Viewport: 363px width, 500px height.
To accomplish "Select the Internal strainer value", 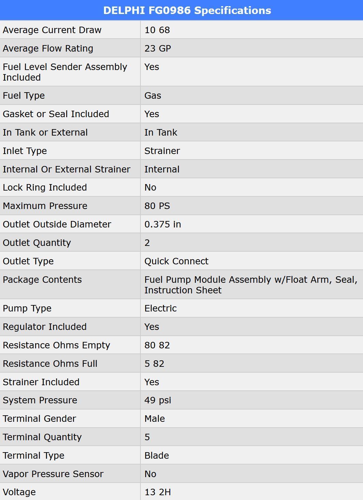I will (x=162, y=169).
